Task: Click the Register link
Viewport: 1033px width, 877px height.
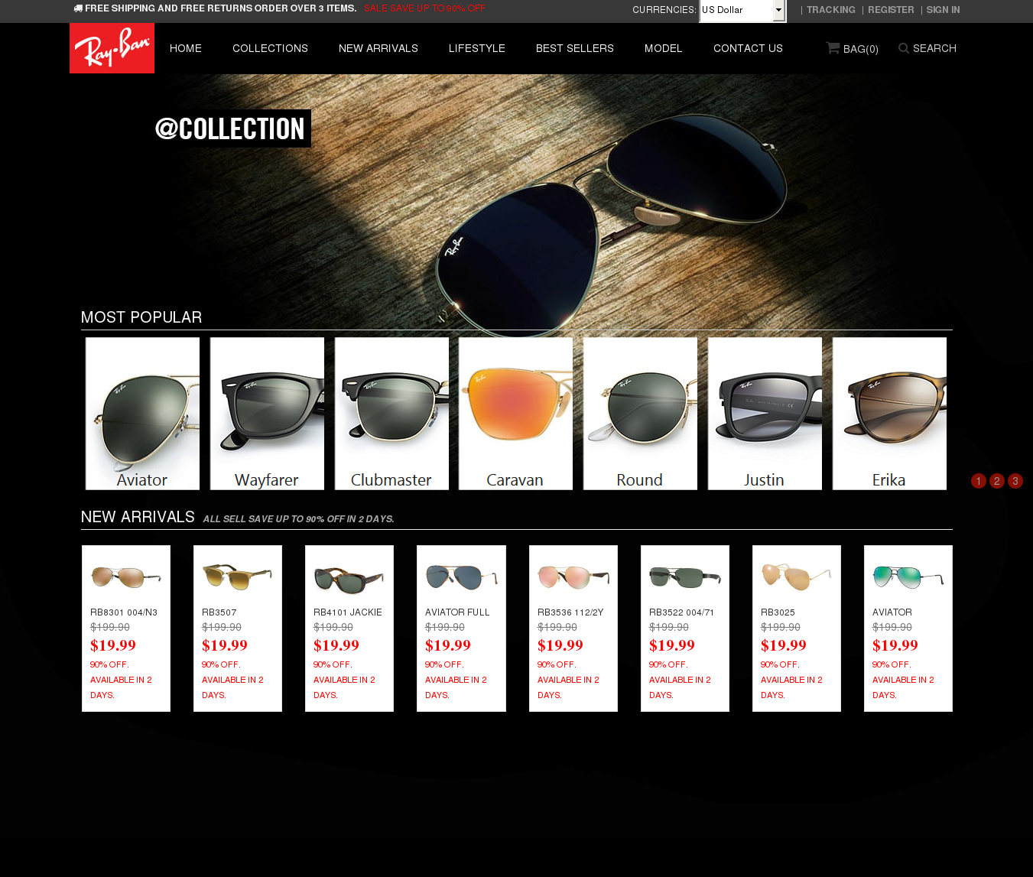Action: coord(891,10)
